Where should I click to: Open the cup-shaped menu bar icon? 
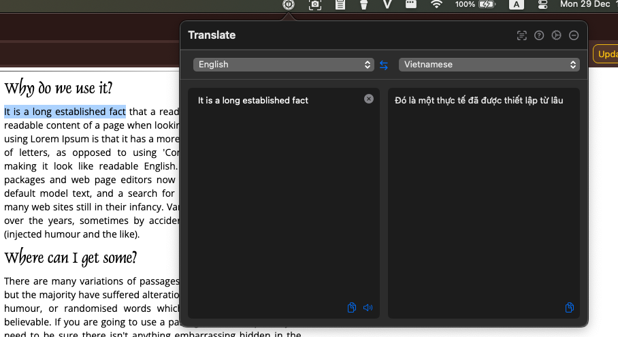pos(363,4)
